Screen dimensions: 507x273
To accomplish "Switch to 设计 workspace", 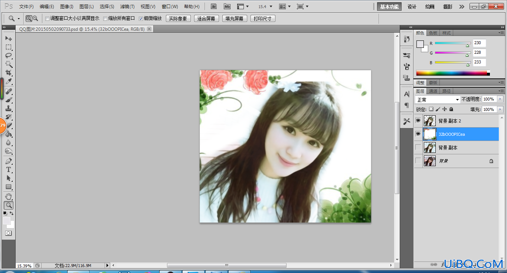I will pyautogui.click(x=412, y=7).
